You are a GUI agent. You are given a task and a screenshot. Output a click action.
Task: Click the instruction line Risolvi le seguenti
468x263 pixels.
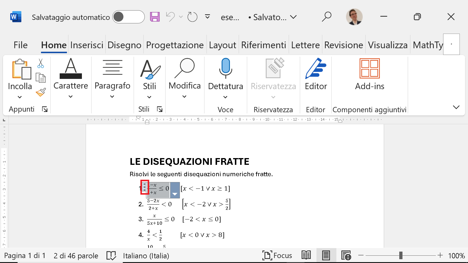coord(201,174)
